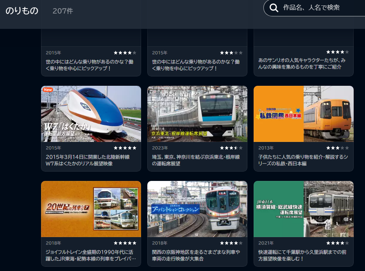Open the 京浜東北・根岸線運転席展望 thumbnail
This screenshot has height=271, width=365.
[197, 114]
